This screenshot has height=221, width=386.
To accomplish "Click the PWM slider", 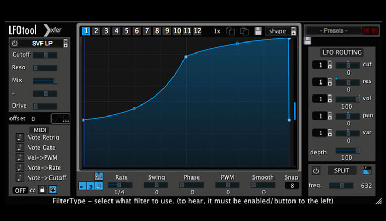I will [227, 185].
